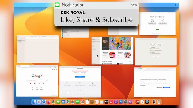The height and width of the screenshot is (108, 193).
Task: Click the Google logo in Chrome window
Action: click(37, 76)
